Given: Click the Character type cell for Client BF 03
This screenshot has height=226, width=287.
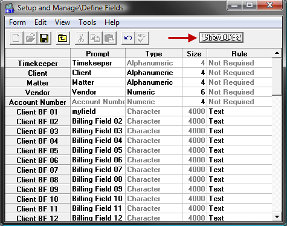Looking at the screenshot, I should 153,131.
